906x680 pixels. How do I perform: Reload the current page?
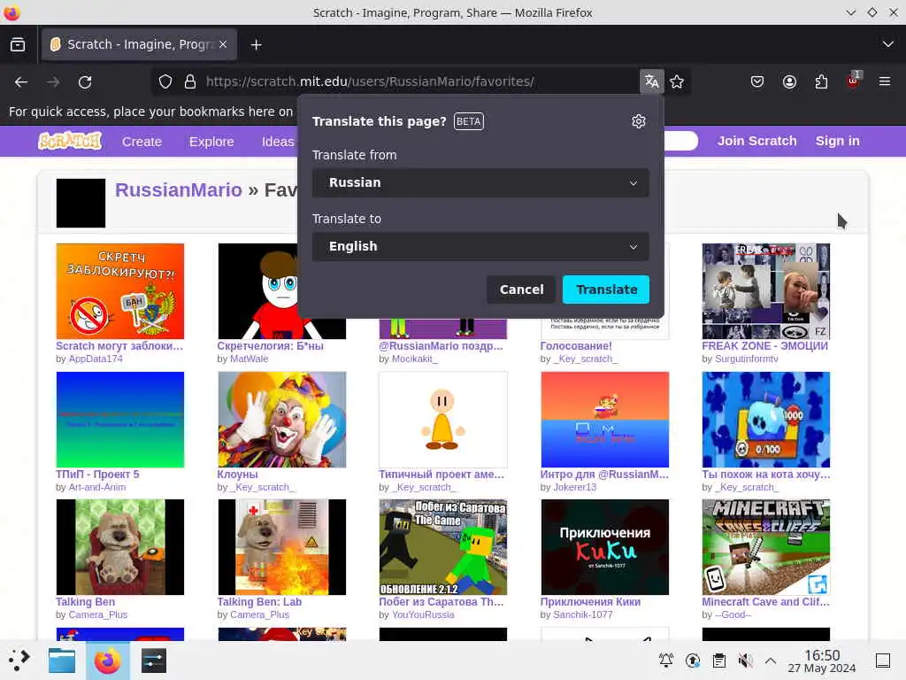point(85,82)
